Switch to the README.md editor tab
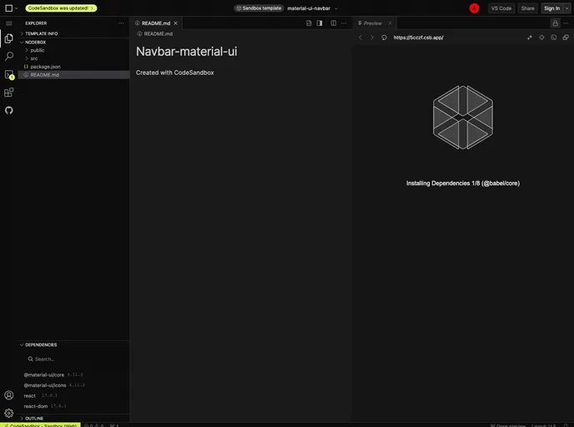The width and height of the screenshot is (574, 427). point(156,23)
